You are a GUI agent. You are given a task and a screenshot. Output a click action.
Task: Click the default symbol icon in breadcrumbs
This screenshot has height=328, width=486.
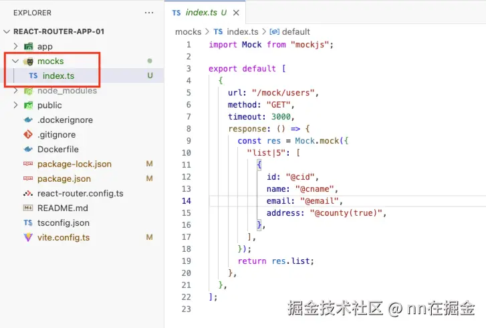click(274, 31)
